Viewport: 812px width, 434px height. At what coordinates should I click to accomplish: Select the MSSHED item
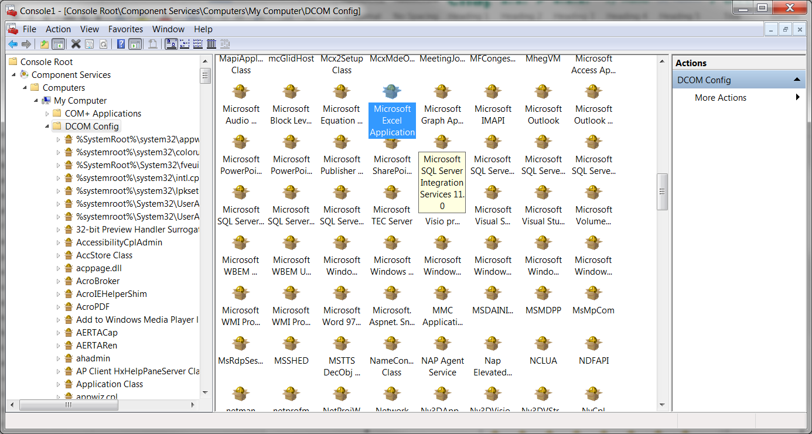pyautogui.click(x=291, y=350)
